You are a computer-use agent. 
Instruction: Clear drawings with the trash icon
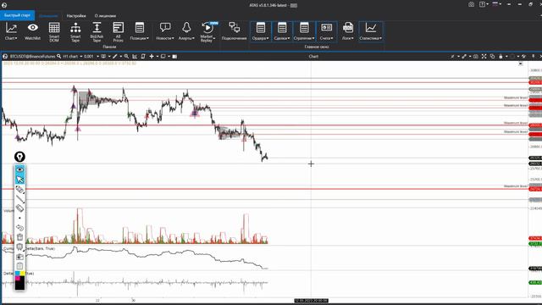(19, 237)
